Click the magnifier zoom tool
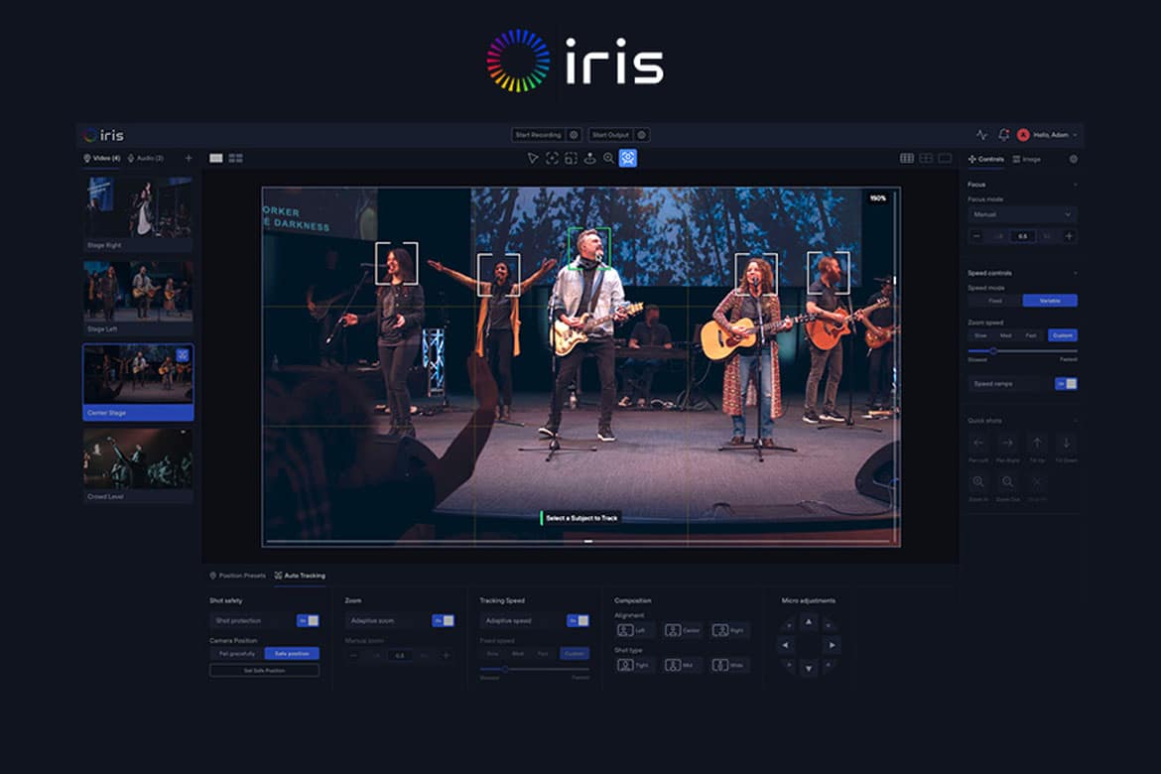1161x774 pixels. (x=608, y=158)
